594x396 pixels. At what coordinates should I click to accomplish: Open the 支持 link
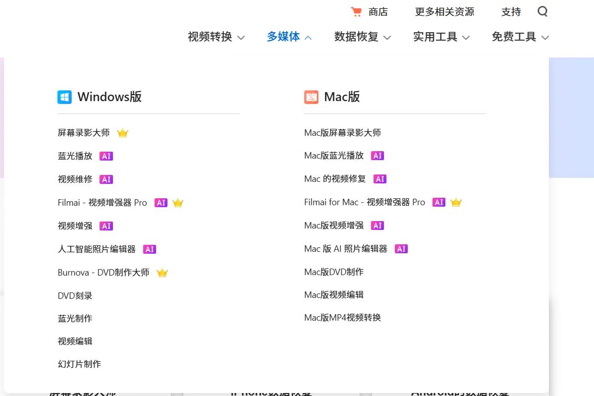[x=511, y=11]
